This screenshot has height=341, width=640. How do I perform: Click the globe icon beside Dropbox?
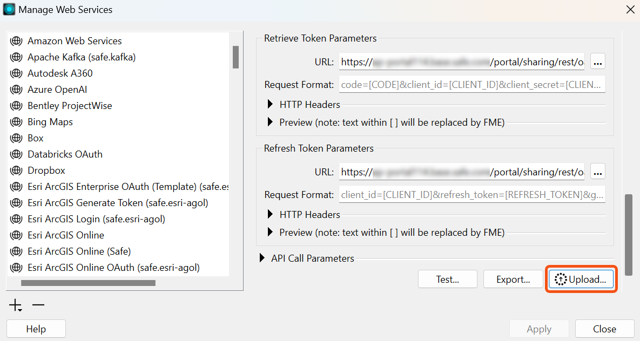tap(16, 170)
